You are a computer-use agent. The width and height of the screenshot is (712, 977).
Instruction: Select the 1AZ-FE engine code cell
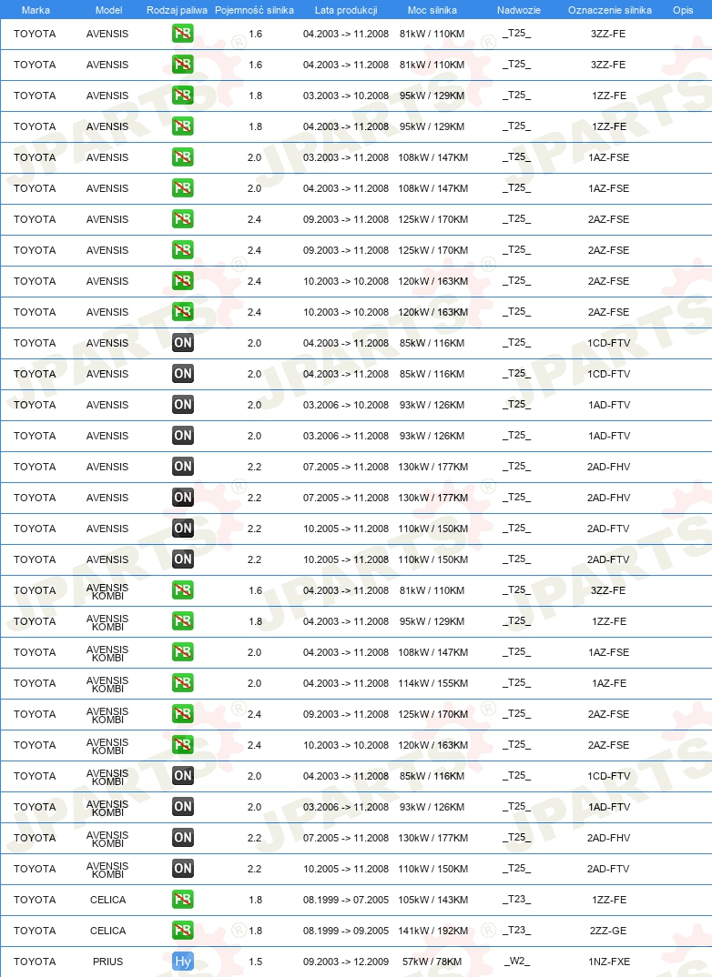[x=608, y=683]
